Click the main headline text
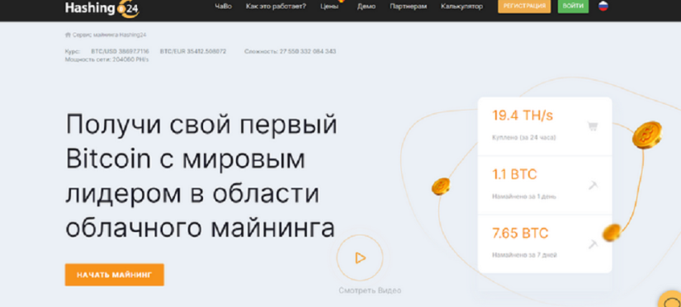The image size is (681, 307). [201, 176]
